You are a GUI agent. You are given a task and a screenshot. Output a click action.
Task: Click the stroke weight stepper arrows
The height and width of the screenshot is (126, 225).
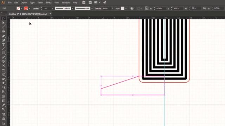[41, 8]
